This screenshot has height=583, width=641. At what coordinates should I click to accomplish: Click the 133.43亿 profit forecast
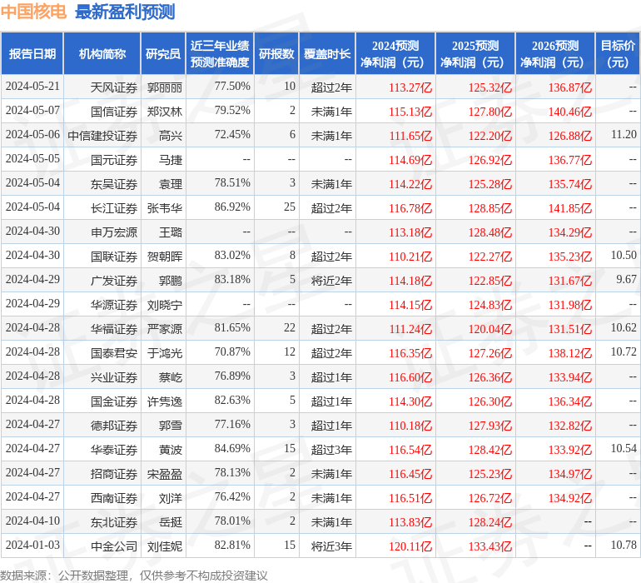click(489, 546)
